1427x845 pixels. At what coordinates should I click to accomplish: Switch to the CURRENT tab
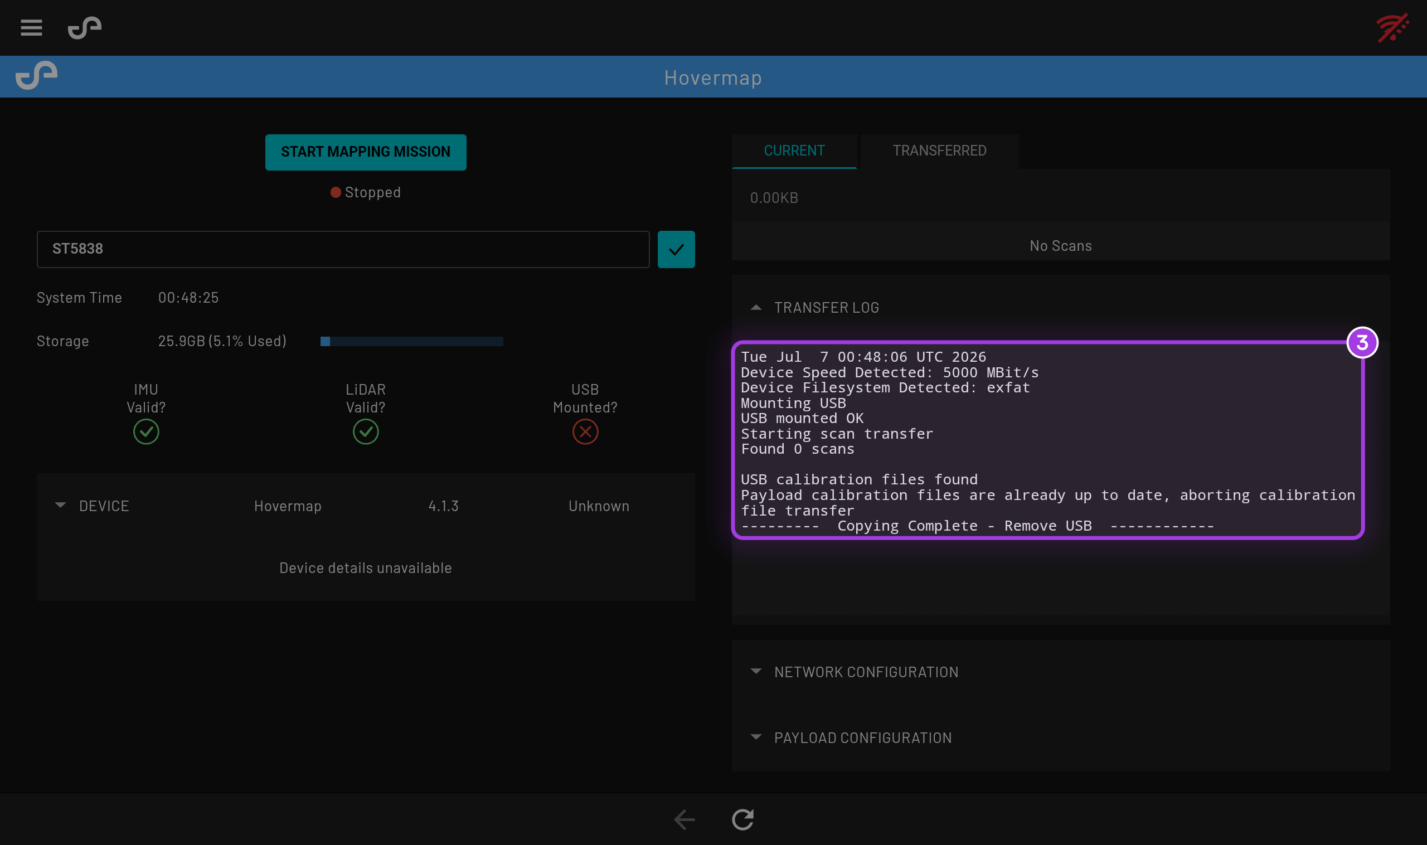coord(794,151)
